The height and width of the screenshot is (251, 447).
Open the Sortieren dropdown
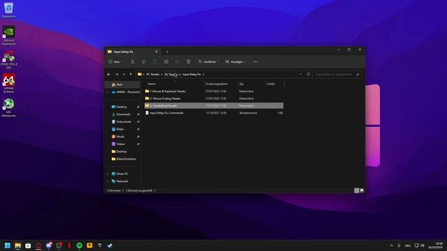click(209, 62)
